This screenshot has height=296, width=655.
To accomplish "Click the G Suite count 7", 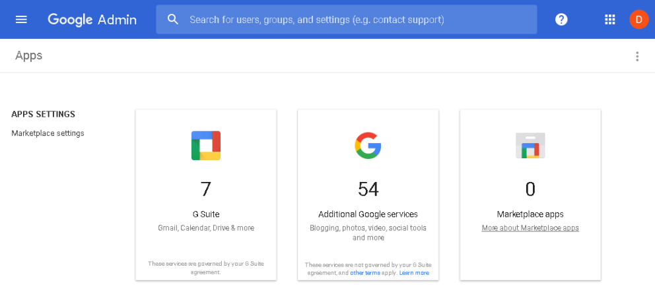I will click(x=206, y=189).
